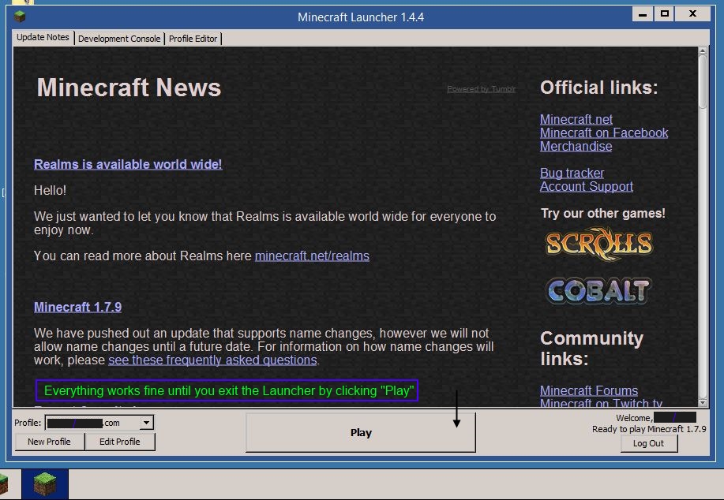Switch to the Development Console tab
The image size is (724, 500).
tap(119, 38)
